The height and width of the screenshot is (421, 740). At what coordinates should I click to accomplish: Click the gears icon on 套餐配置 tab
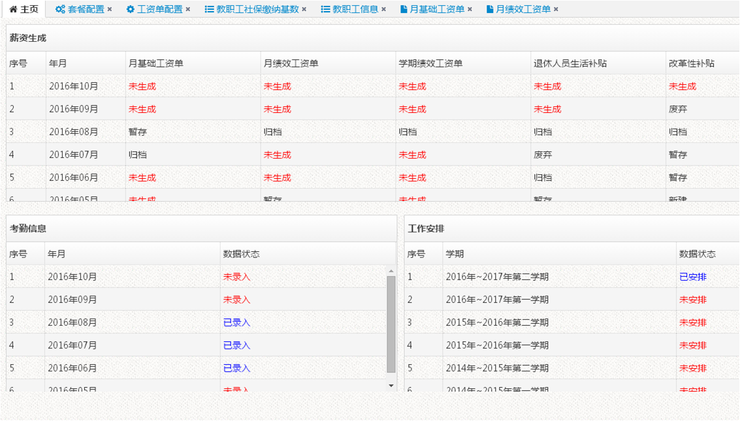coord(60,10)
